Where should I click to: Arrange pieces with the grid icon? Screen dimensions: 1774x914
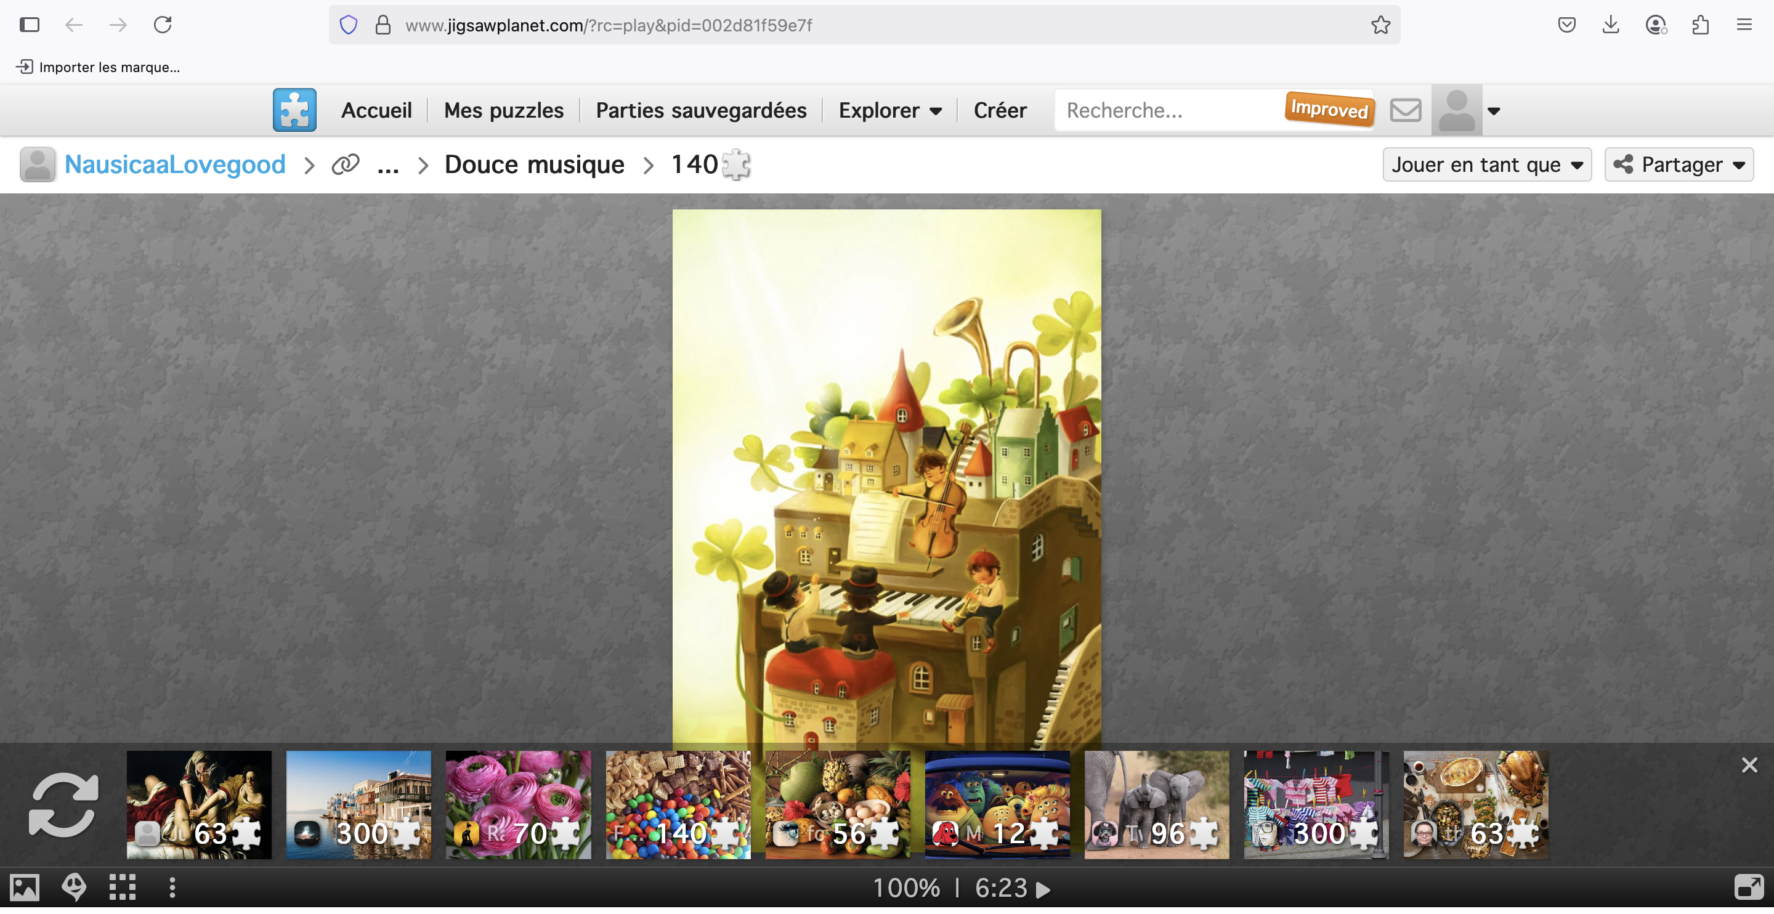point(123,887)
